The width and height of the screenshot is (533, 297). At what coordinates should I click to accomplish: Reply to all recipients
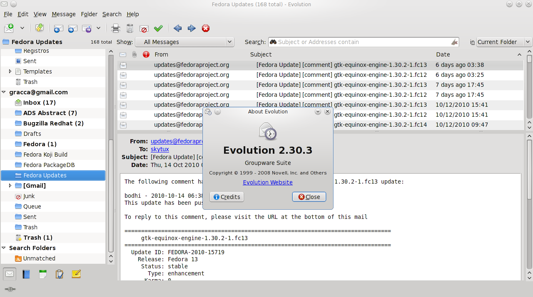tap(73, 28)
